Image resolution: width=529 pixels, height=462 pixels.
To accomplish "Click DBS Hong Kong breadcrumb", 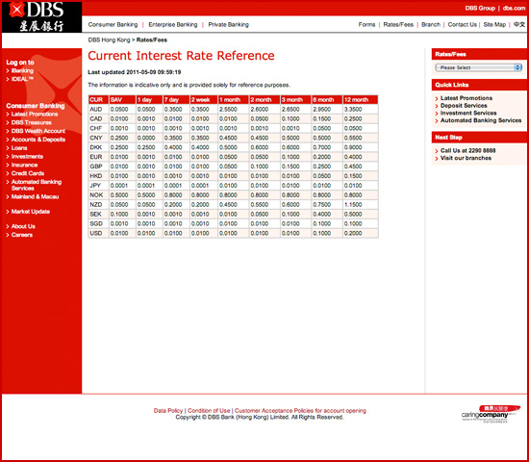I will coord(109,39).
